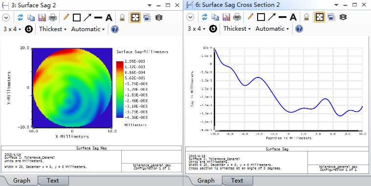Viewport: 371px width, 186px height.
Task: Click 'Surface Sag-Millimeters' legend title
Action: pos(142,52)
